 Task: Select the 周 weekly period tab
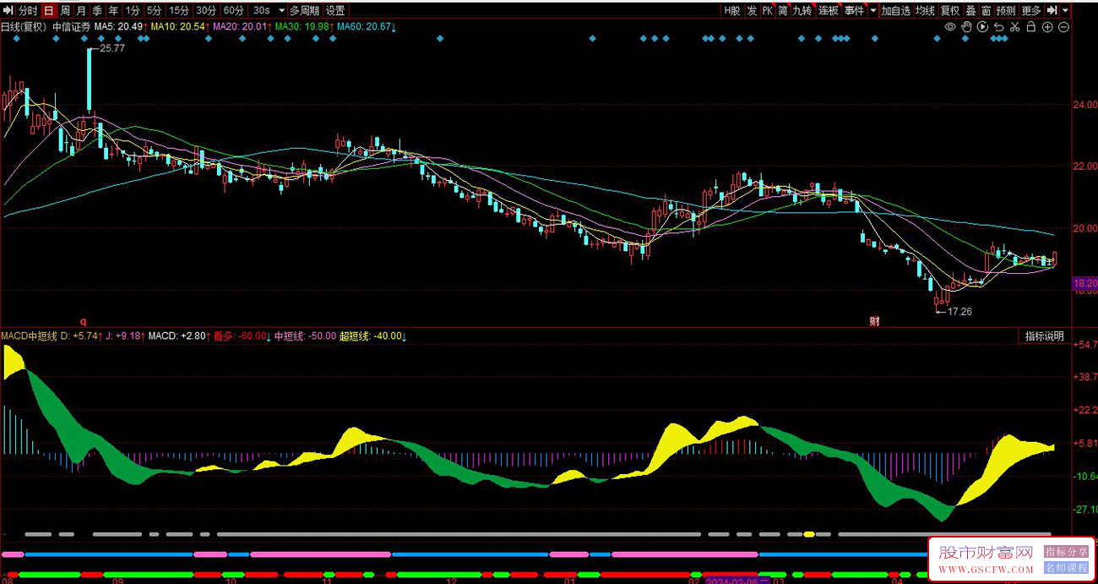click(65, 10)
